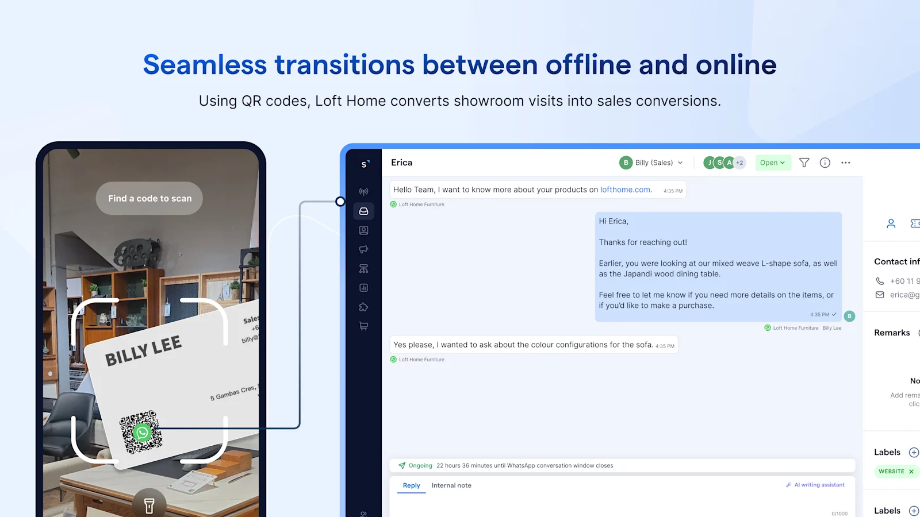Click the filter funnel icon in conversation header

tap(804, 163)
